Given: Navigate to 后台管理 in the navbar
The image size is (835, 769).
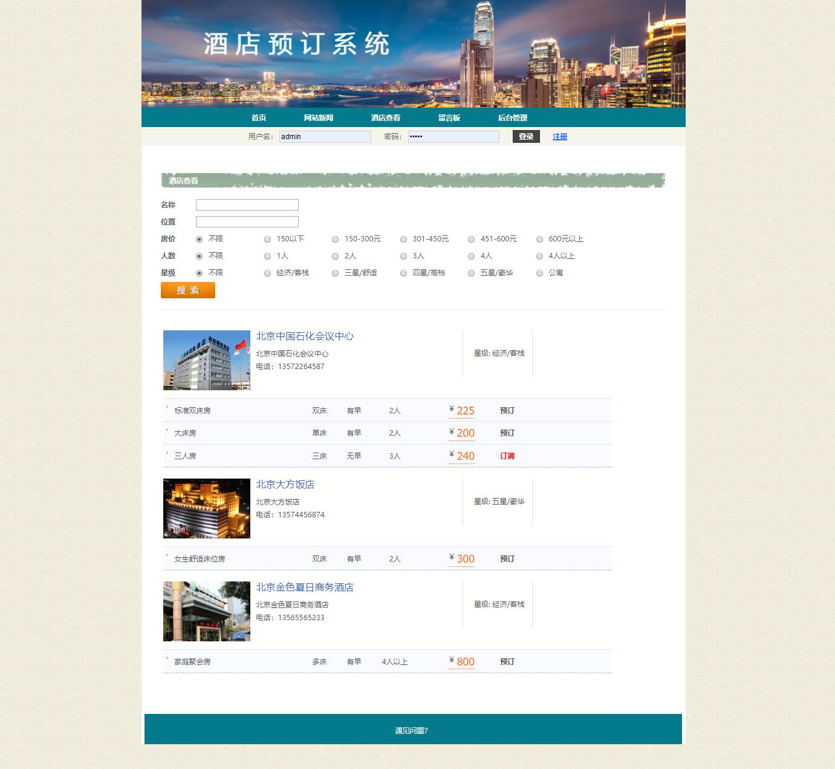Looking at the screenshot, I should [x=513, y=117].
